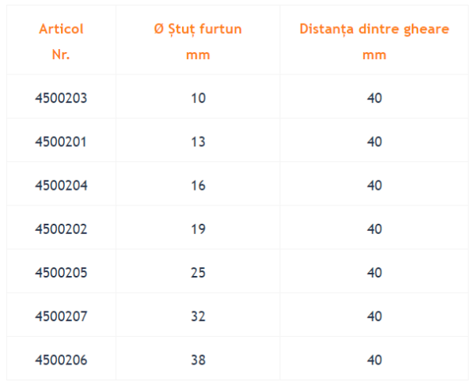Viewport: 475px width, 389px height.
Task: Click the Distanța dintre gheare header
Action: (374, 42)
